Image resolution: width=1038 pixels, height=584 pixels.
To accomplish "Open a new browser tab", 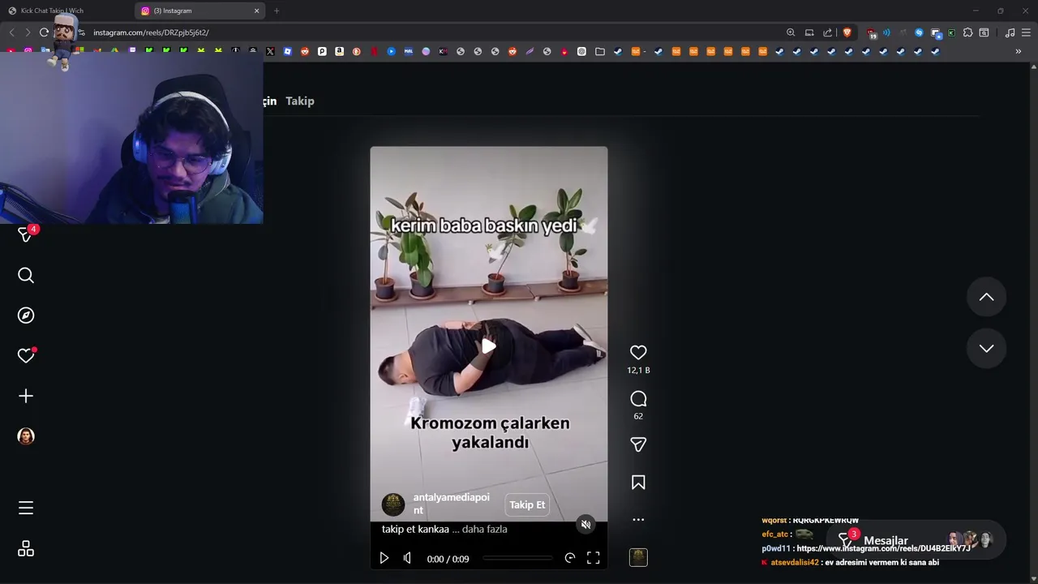I will click(277, 11).
